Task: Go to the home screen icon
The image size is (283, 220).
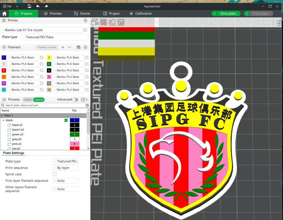Action: [5, 13]
